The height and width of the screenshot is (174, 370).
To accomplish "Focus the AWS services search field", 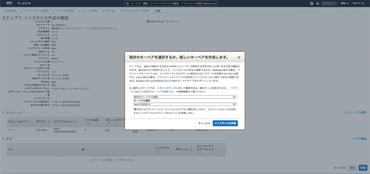I will (x=171, y=4).
